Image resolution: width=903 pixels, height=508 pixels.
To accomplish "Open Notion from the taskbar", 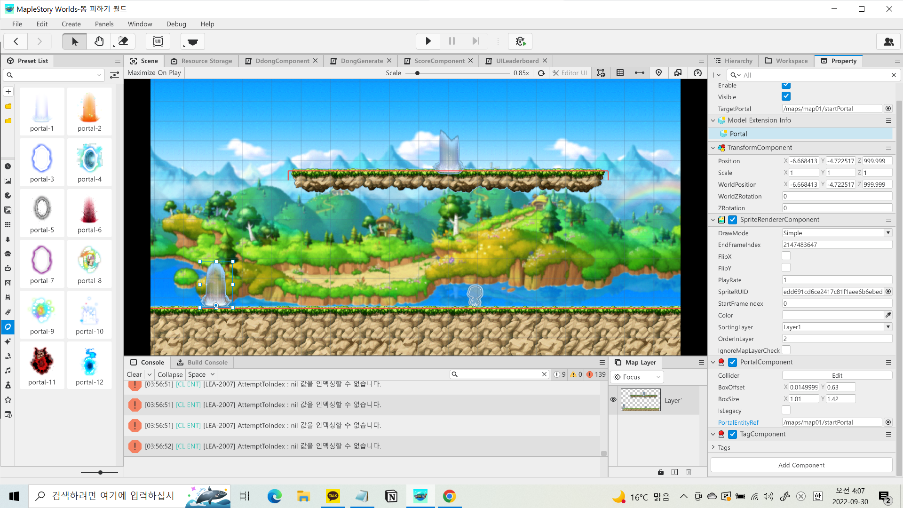I will tap(391, 496).
